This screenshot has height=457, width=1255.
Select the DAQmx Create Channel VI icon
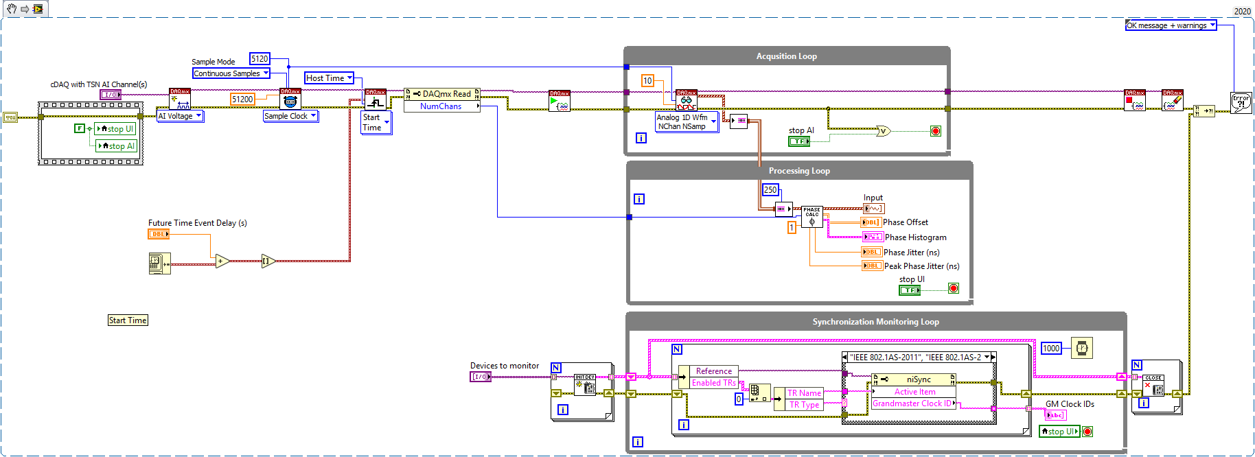point(180,99)
